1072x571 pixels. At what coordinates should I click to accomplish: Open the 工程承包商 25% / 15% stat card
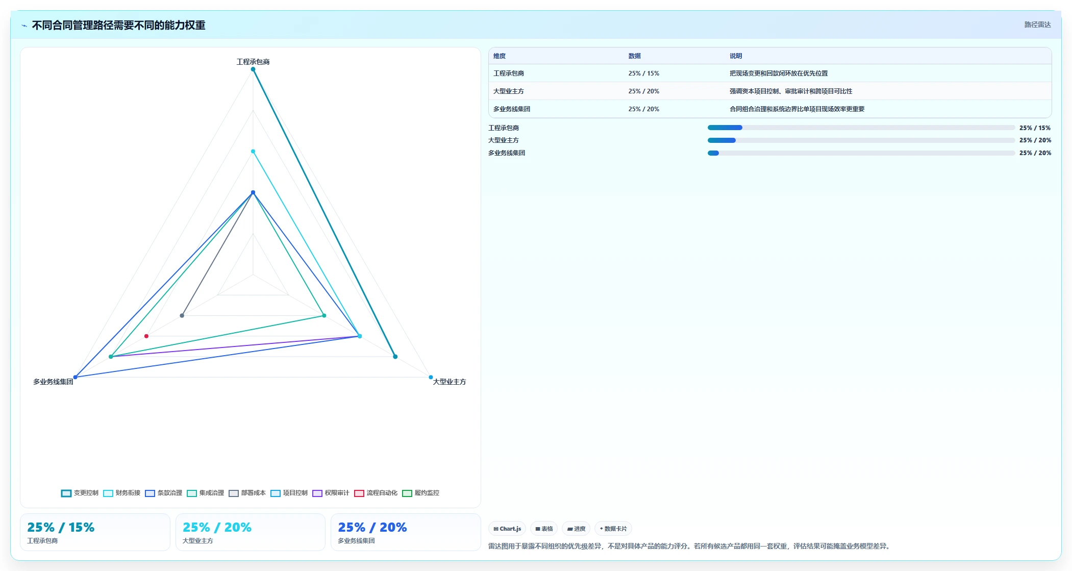(x=95, y=532)
